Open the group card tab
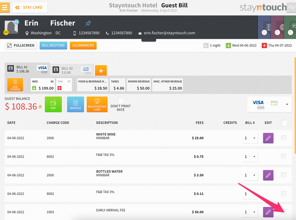The height and width of the screenshot is (220, 296). (x=290, y=27)
